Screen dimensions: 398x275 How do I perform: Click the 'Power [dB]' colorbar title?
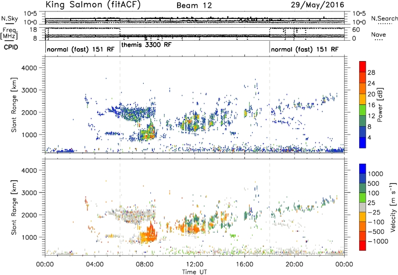[380, 105]
